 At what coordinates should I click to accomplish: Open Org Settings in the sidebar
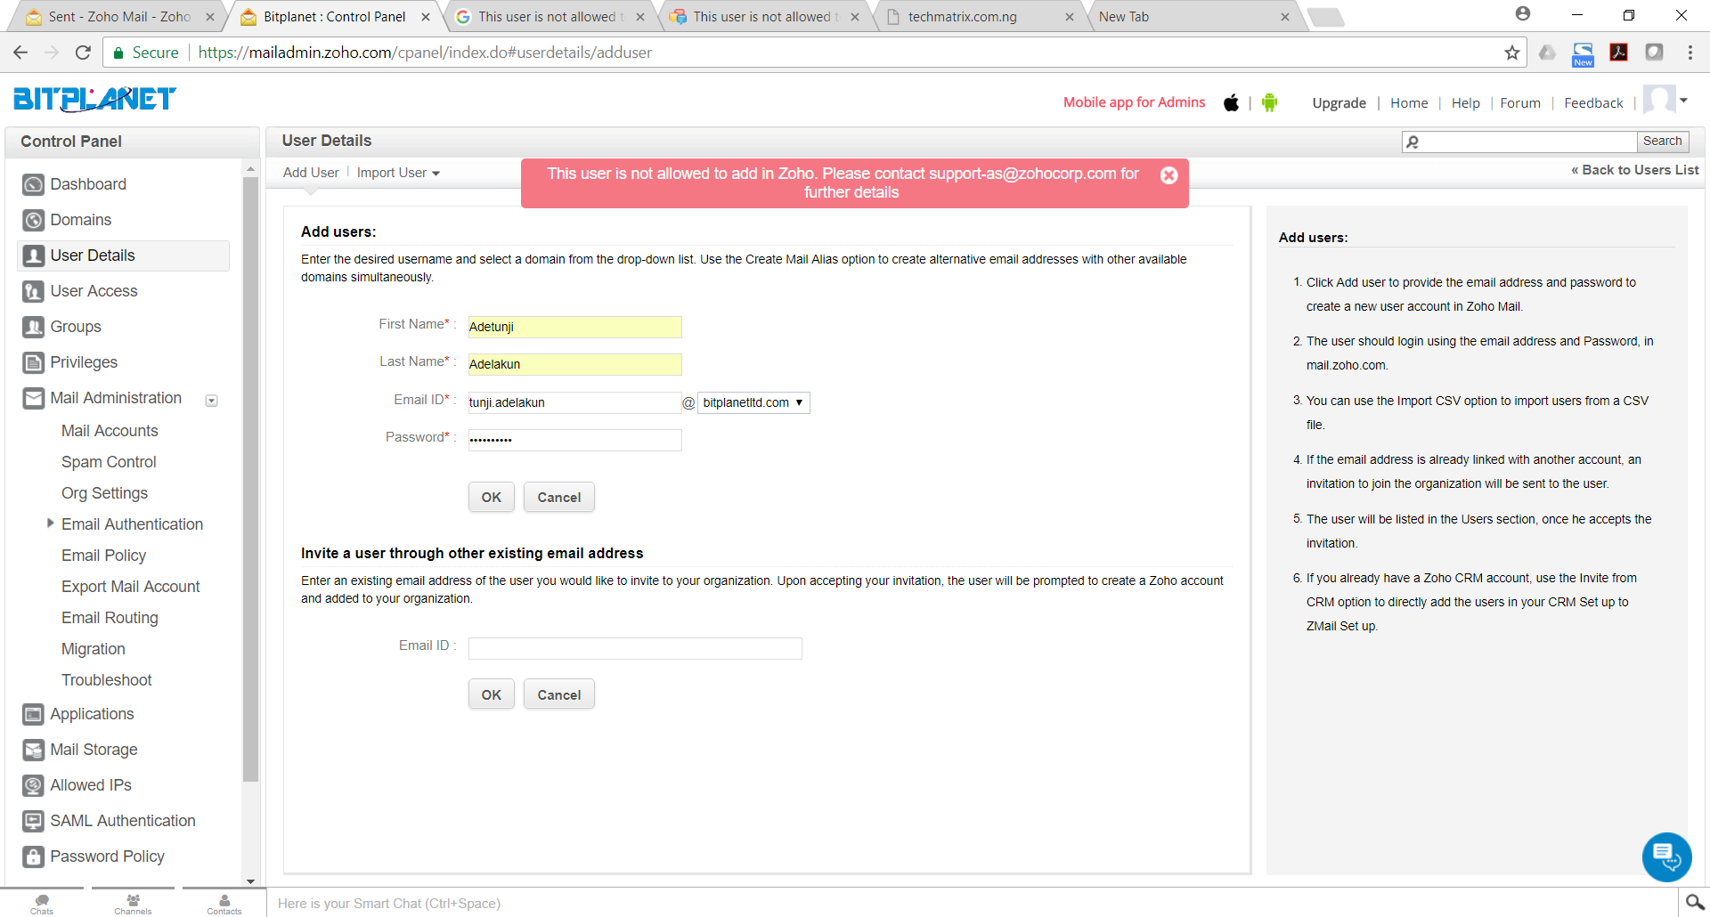pos(104,493)
